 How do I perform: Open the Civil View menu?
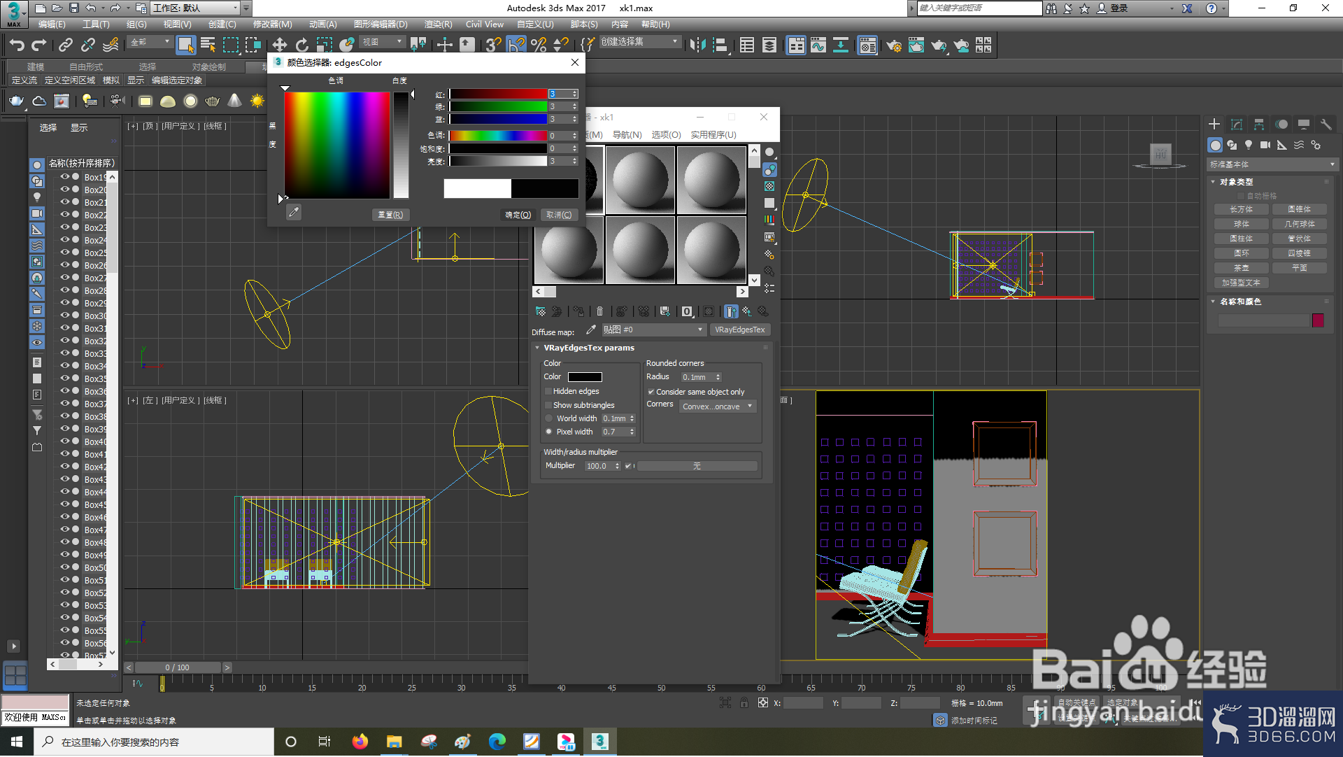pyautogui.click(x=484, y=24)
